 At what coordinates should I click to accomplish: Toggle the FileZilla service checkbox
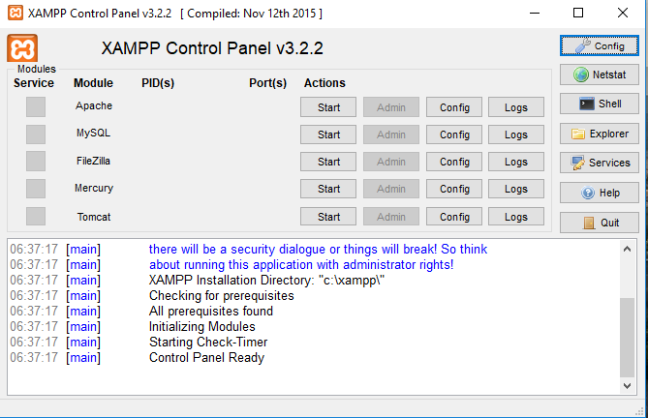pos(36,161)
